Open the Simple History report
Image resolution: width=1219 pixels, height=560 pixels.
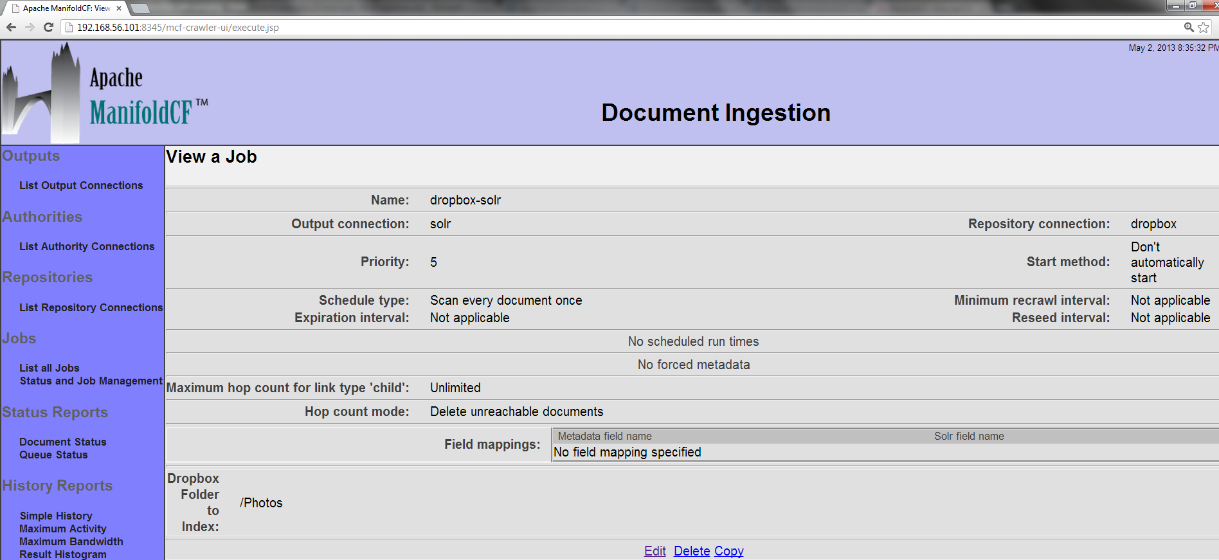56,516
